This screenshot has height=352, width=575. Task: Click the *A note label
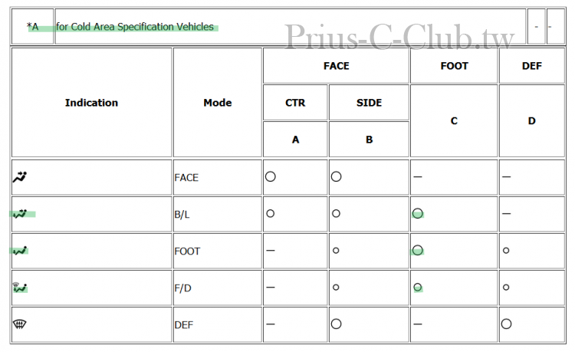tap(33, 27)
